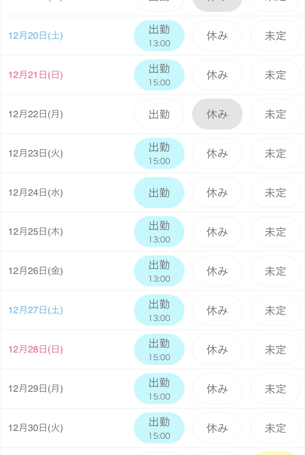The image size is (305, 455).
Task: Set 12月27日(土) to 休み
Action: point(217,310)
